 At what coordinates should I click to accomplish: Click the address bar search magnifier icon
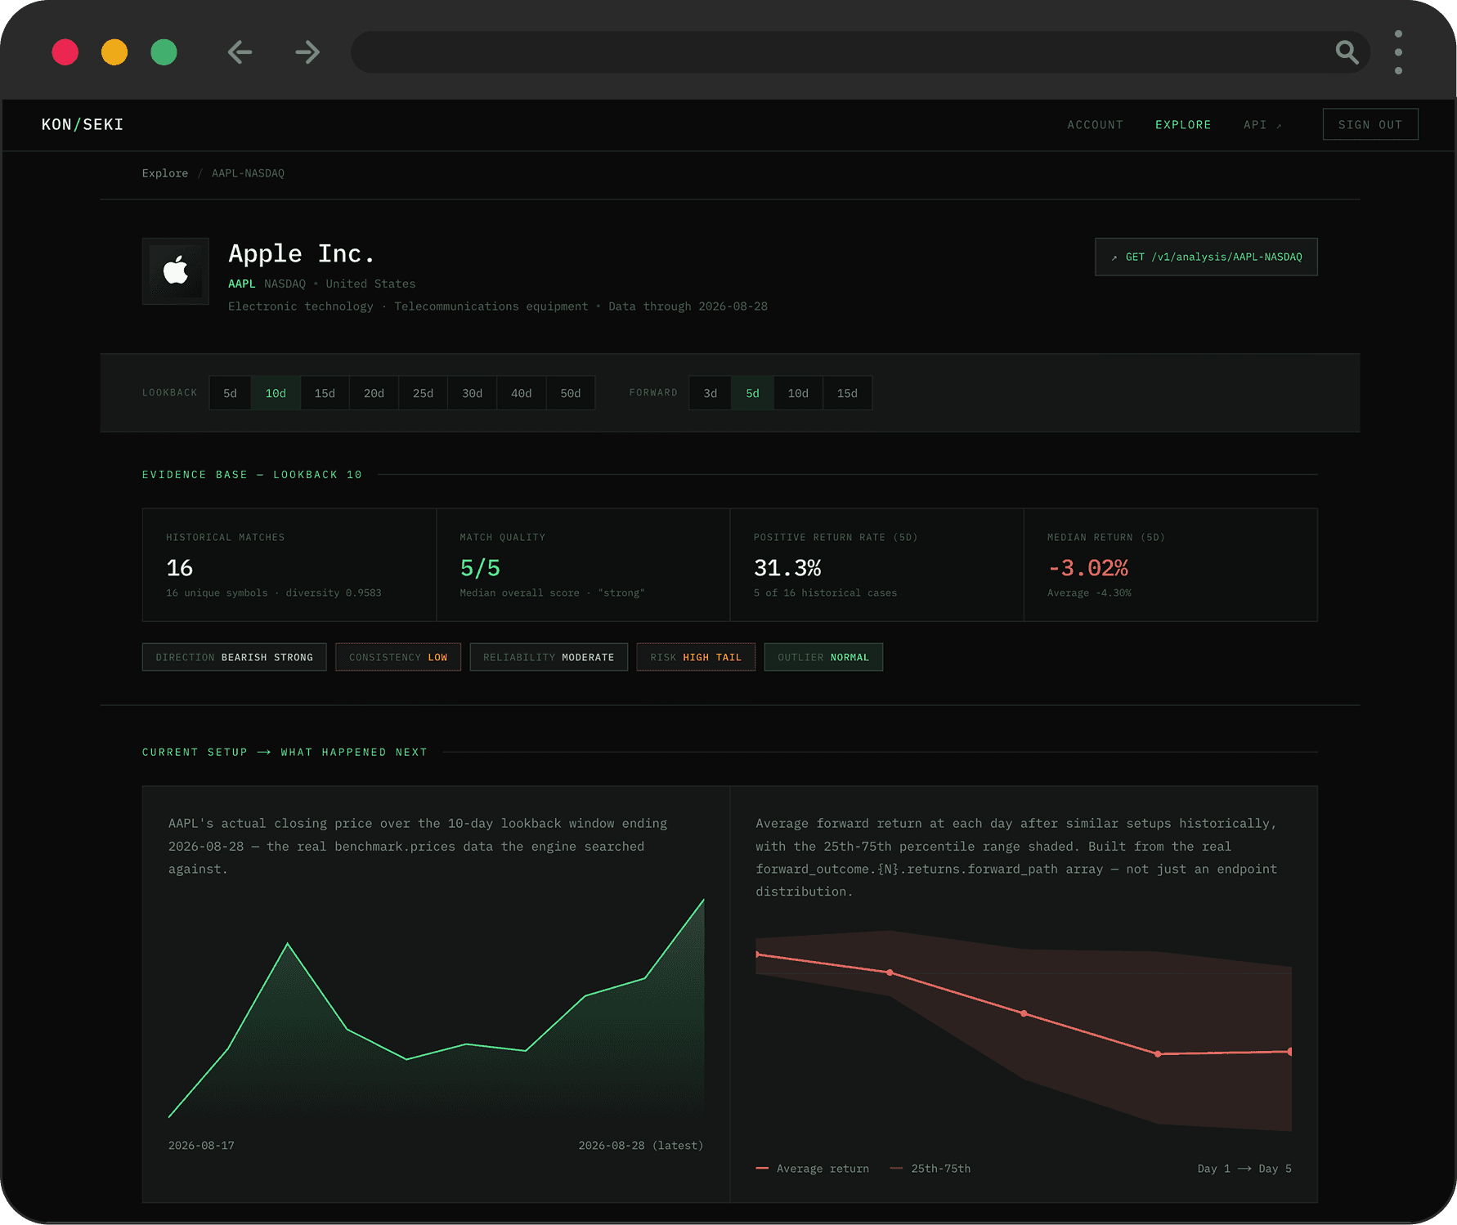point(1347,52)
